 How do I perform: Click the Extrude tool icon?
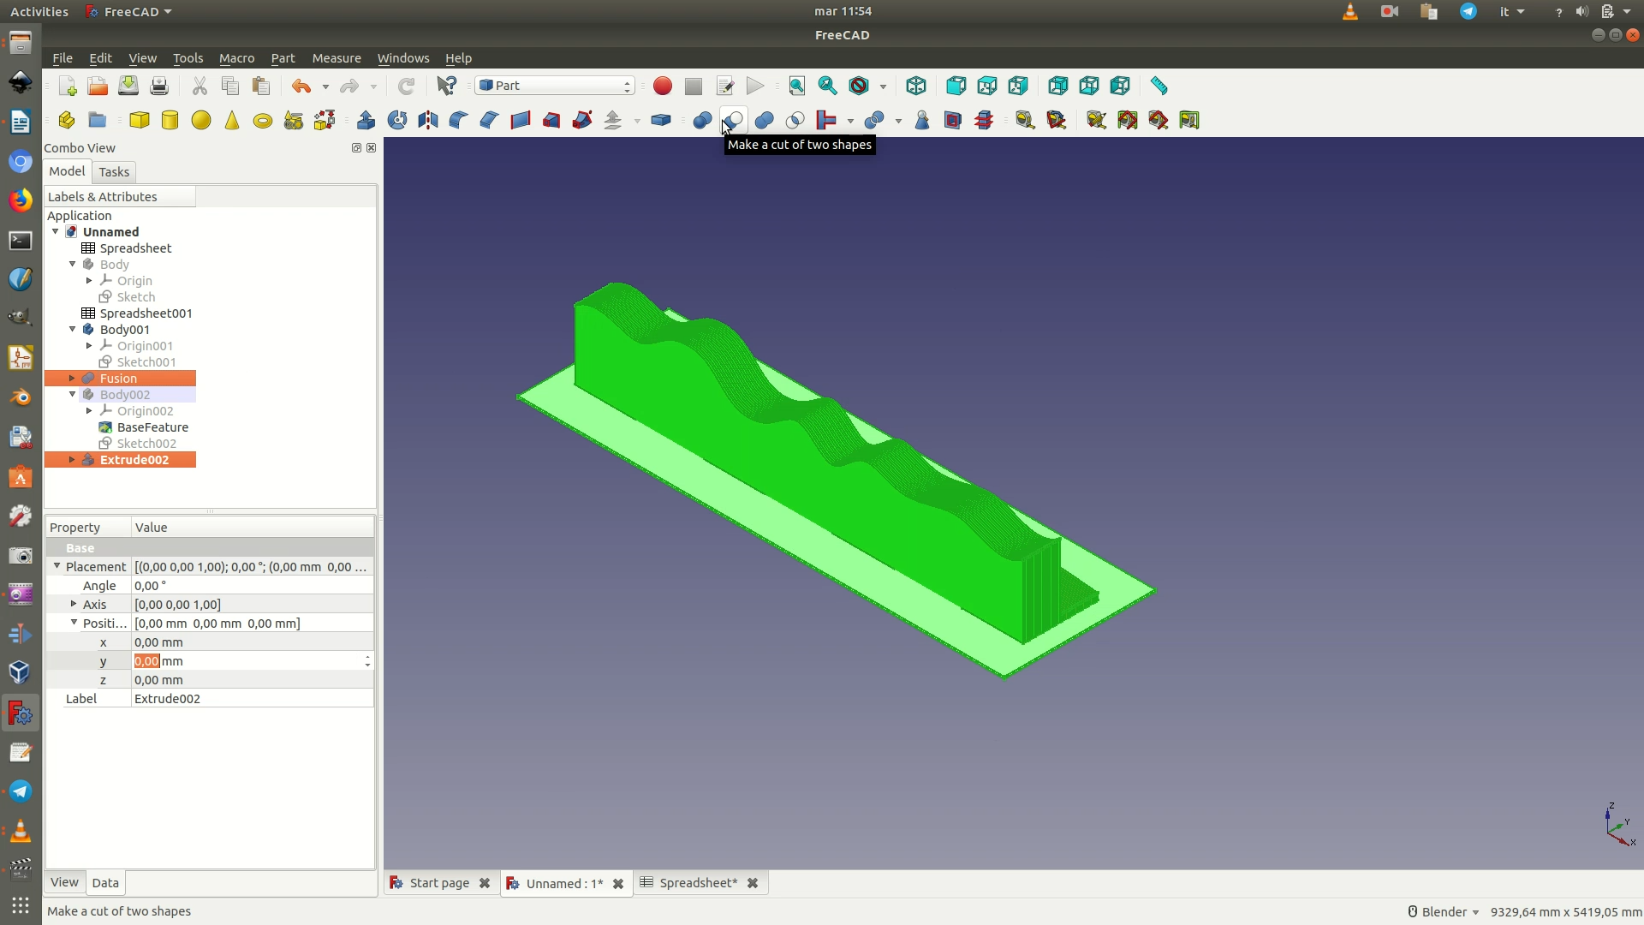[366, 121]
